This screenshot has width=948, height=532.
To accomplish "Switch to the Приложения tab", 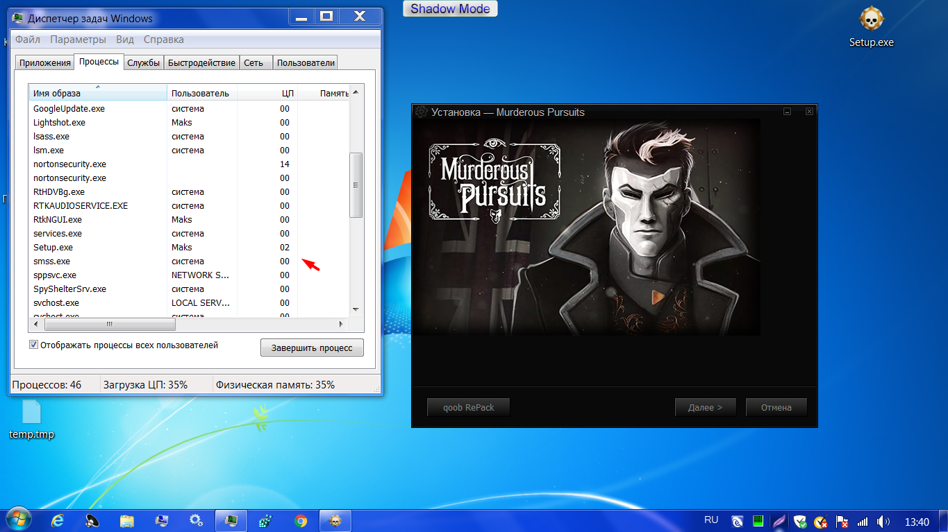I will pyautogui.click(x=45, y=62).
